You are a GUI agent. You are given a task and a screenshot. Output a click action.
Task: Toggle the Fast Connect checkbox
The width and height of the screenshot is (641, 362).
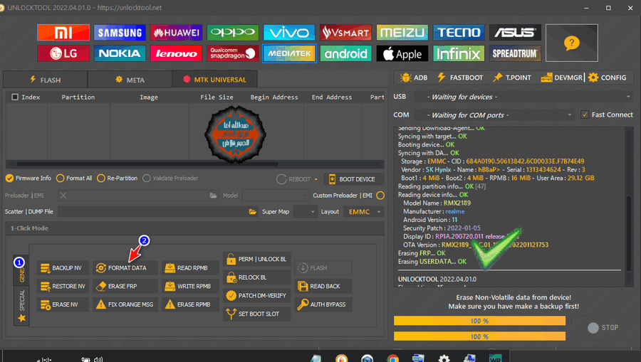tap(585, 115)
